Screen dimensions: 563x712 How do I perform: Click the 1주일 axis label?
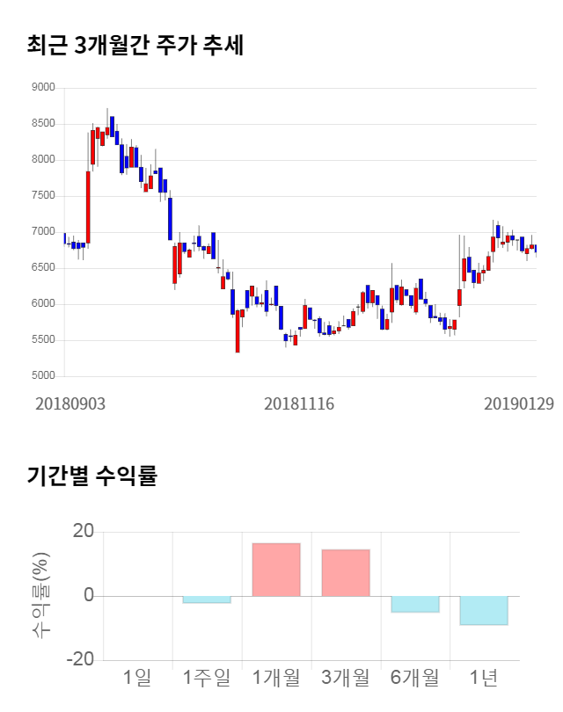tap(207, 678)
